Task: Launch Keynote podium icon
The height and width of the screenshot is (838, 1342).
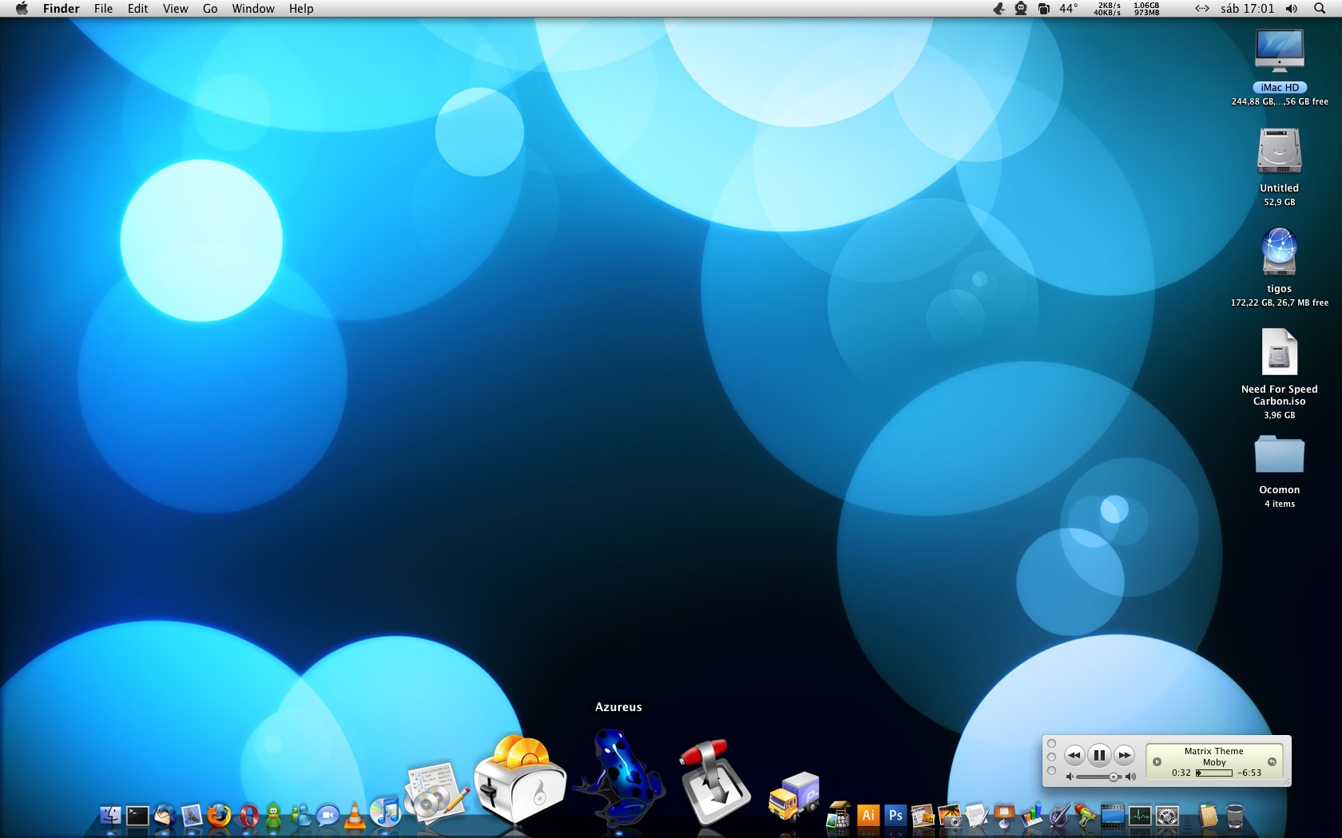Action: (x=1004, y=816)
